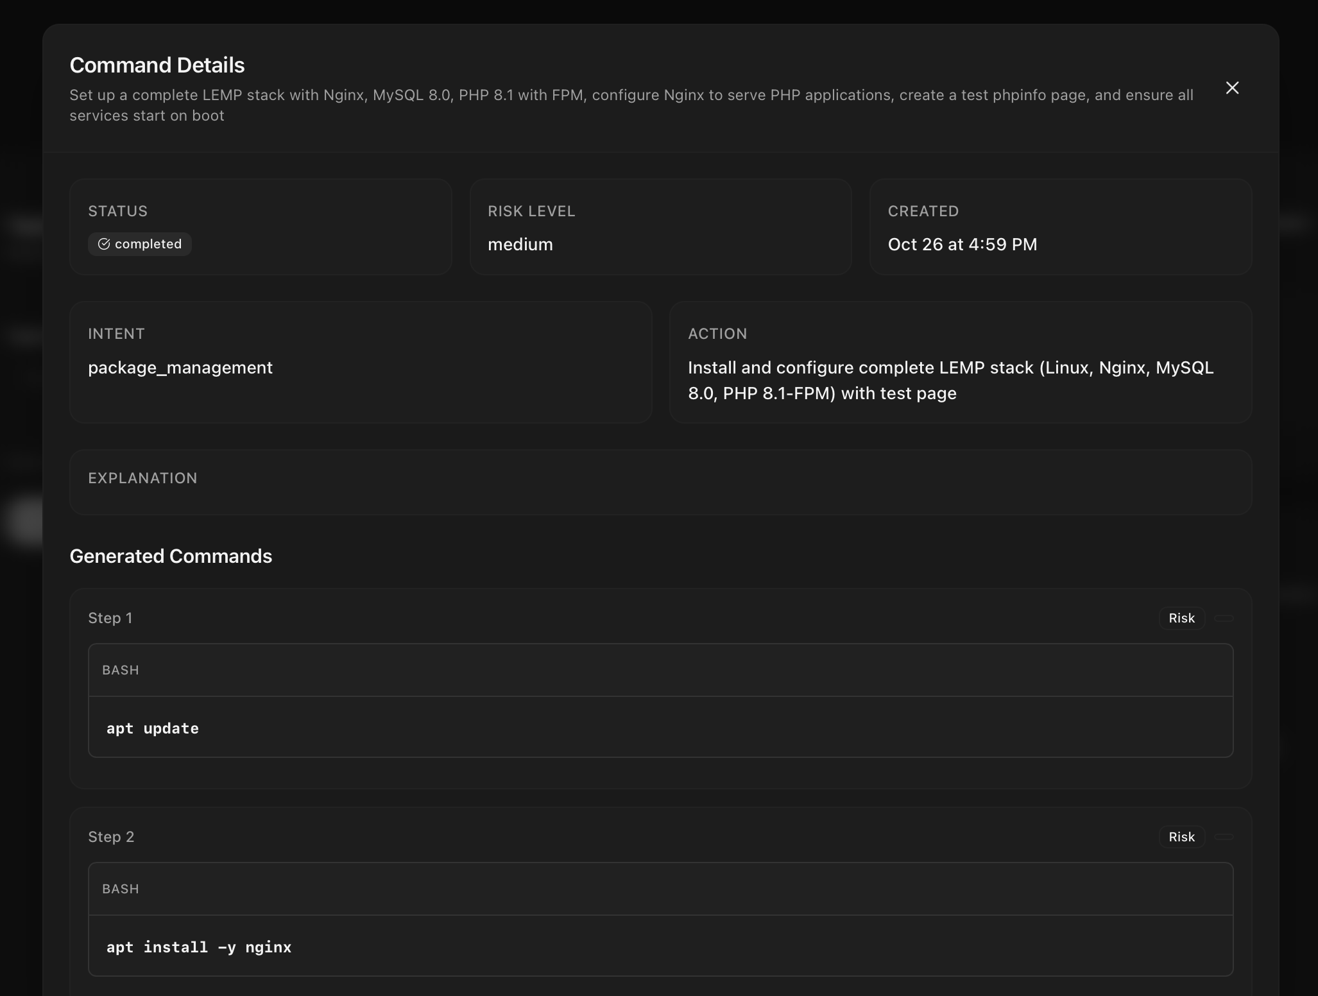Click empty risk pill beside Step 2 Risk

pos(1224,837)
